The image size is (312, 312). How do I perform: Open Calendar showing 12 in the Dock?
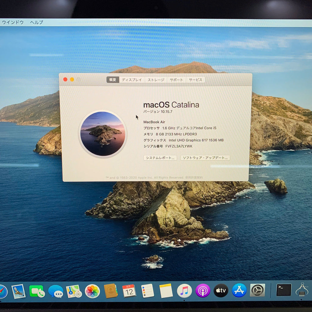pos(129,291)
